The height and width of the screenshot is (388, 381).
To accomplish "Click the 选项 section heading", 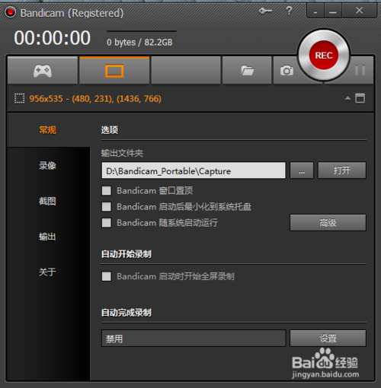I will pos(110,130).
